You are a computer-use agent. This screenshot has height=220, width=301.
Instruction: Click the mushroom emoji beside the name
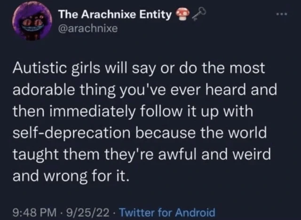[x=182, y=14]
